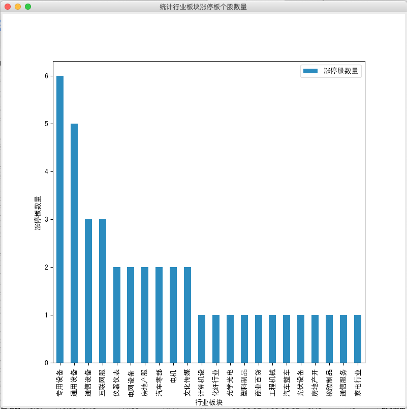Click the 行业板块 x-axis title
This screenshot has height=409, width=407.
209,402
